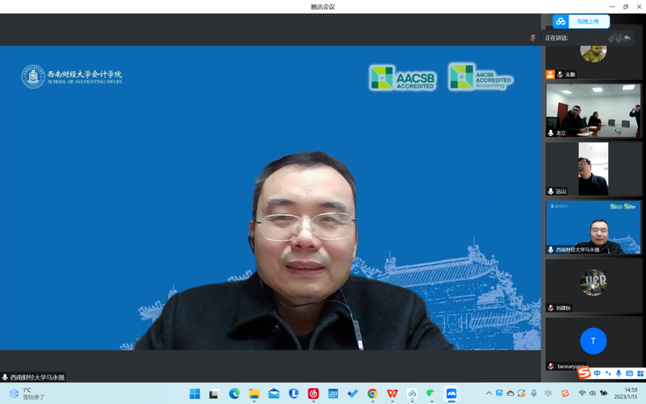
Task: Click the reply arrow beside 正在讲话
Action: [x=627, y=38]
